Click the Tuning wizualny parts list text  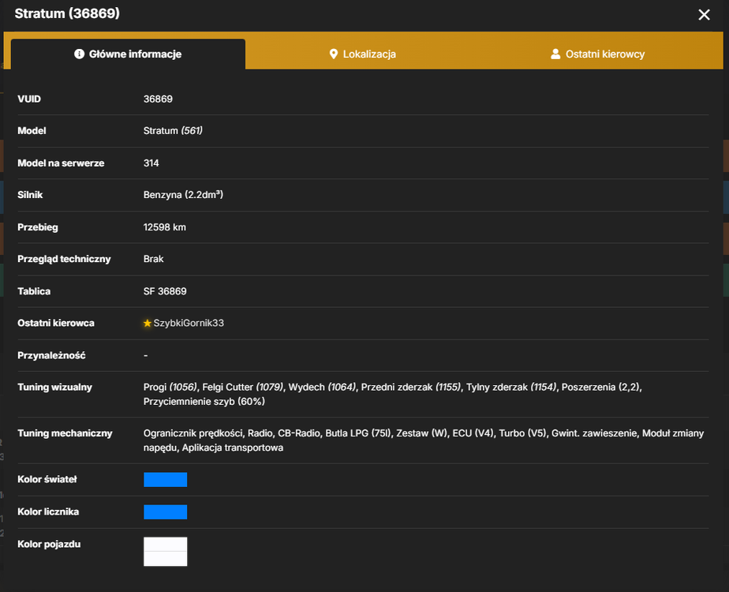(393, 395)
